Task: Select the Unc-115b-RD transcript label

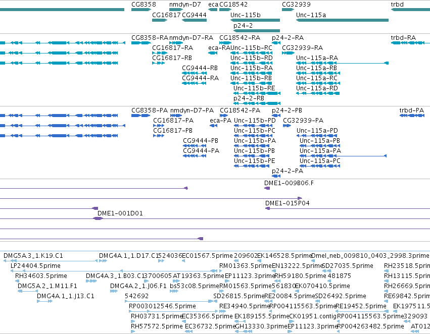Action: tap(252, 58)
